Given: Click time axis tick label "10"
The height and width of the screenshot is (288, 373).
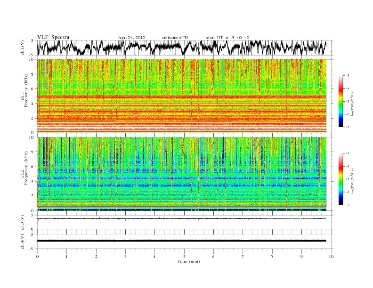Looking at the screenshot, I should 331,256.
